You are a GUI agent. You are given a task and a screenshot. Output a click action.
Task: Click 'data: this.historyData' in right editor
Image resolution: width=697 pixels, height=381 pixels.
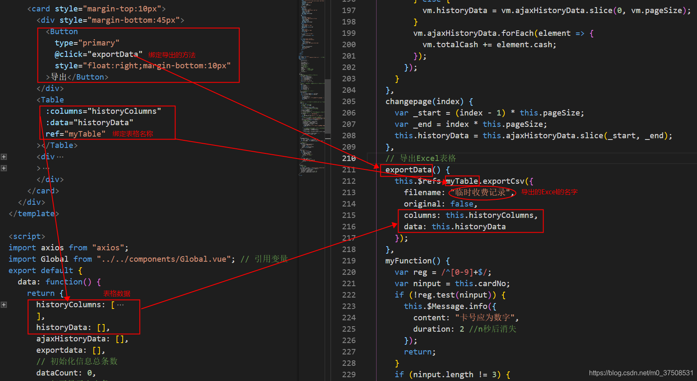point(455,227)
